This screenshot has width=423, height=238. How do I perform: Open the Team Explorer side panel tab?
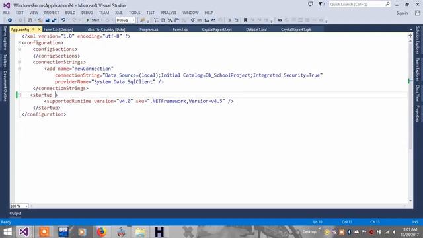point(418,69)
